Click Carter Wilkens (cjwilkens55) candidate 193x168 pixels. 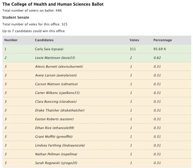pos(57,93)
